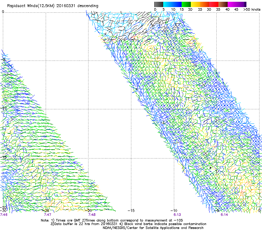
Task: Click the '>50 knots' legend label
Action: click(x=252, y=10)
